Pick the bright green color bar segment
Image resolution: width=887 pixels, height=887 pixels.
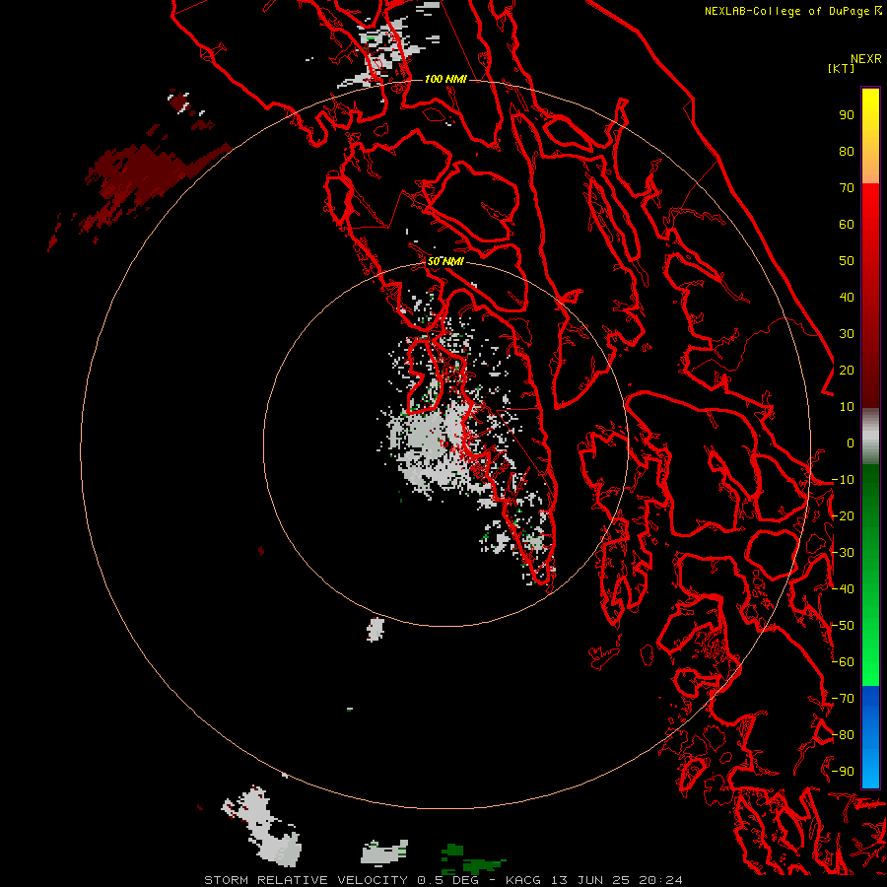(870, 650)
